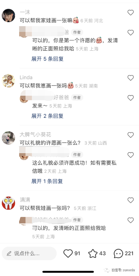Like the author's last reply to 满满
The width and height of the screenshot is (139, 276).
tap(131, 220)
